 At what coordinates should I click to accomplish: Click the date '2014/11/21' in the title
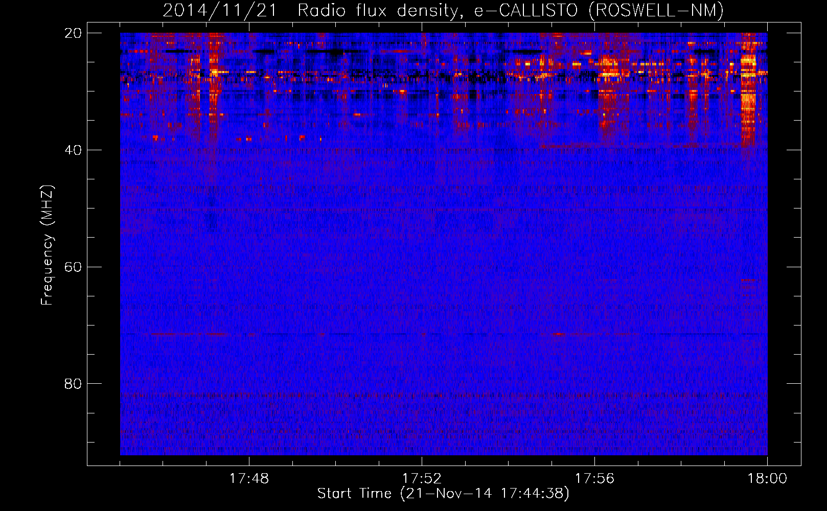(x=220, y=10)
